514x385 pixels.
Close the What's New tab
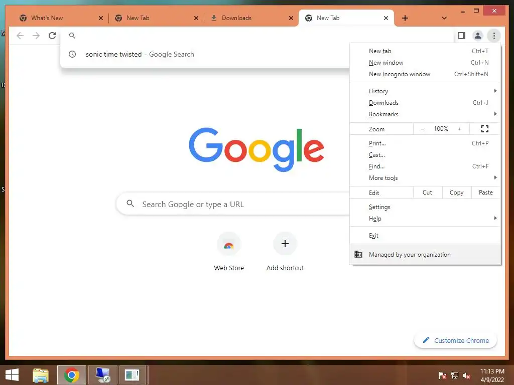[x=100, y=18]
